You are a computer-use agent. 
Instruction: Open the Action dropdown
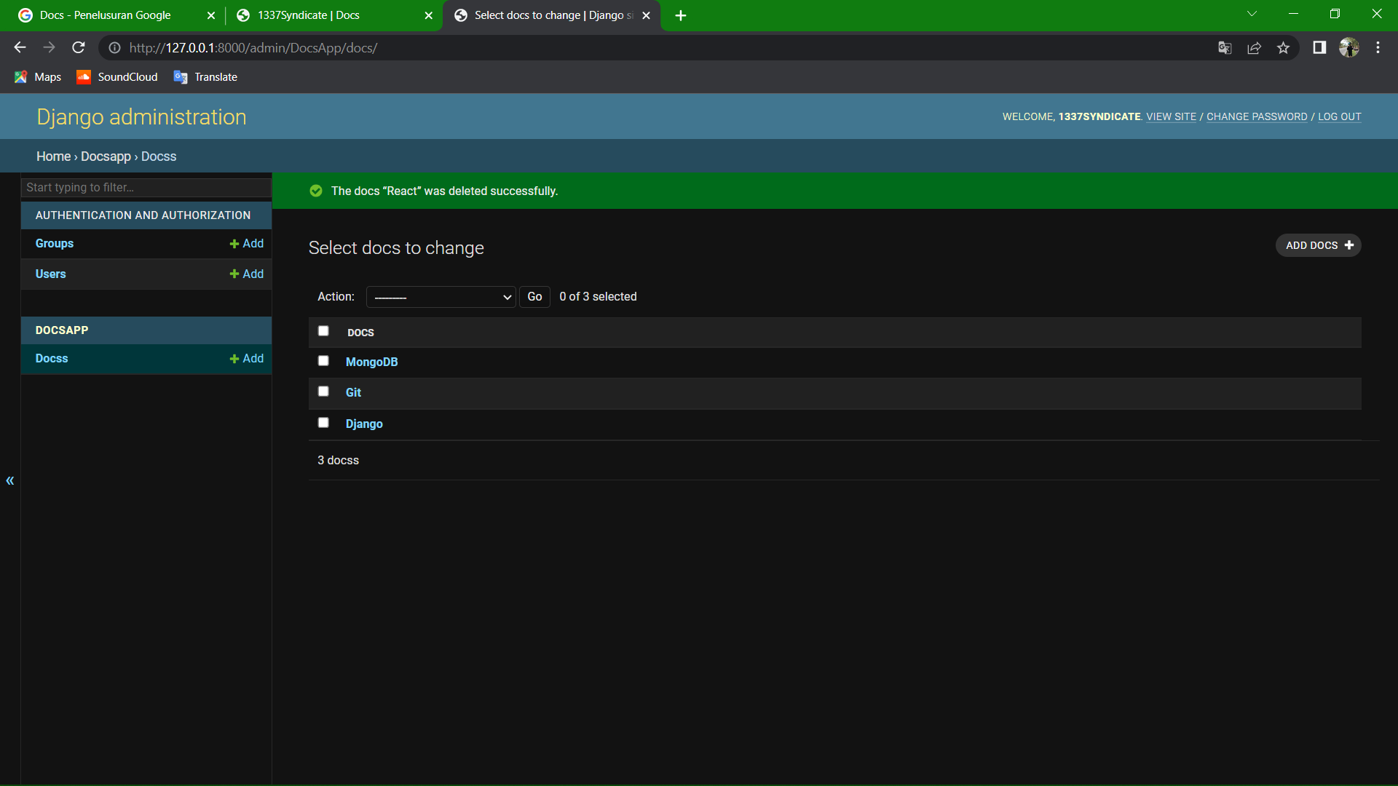click(441, 297)
